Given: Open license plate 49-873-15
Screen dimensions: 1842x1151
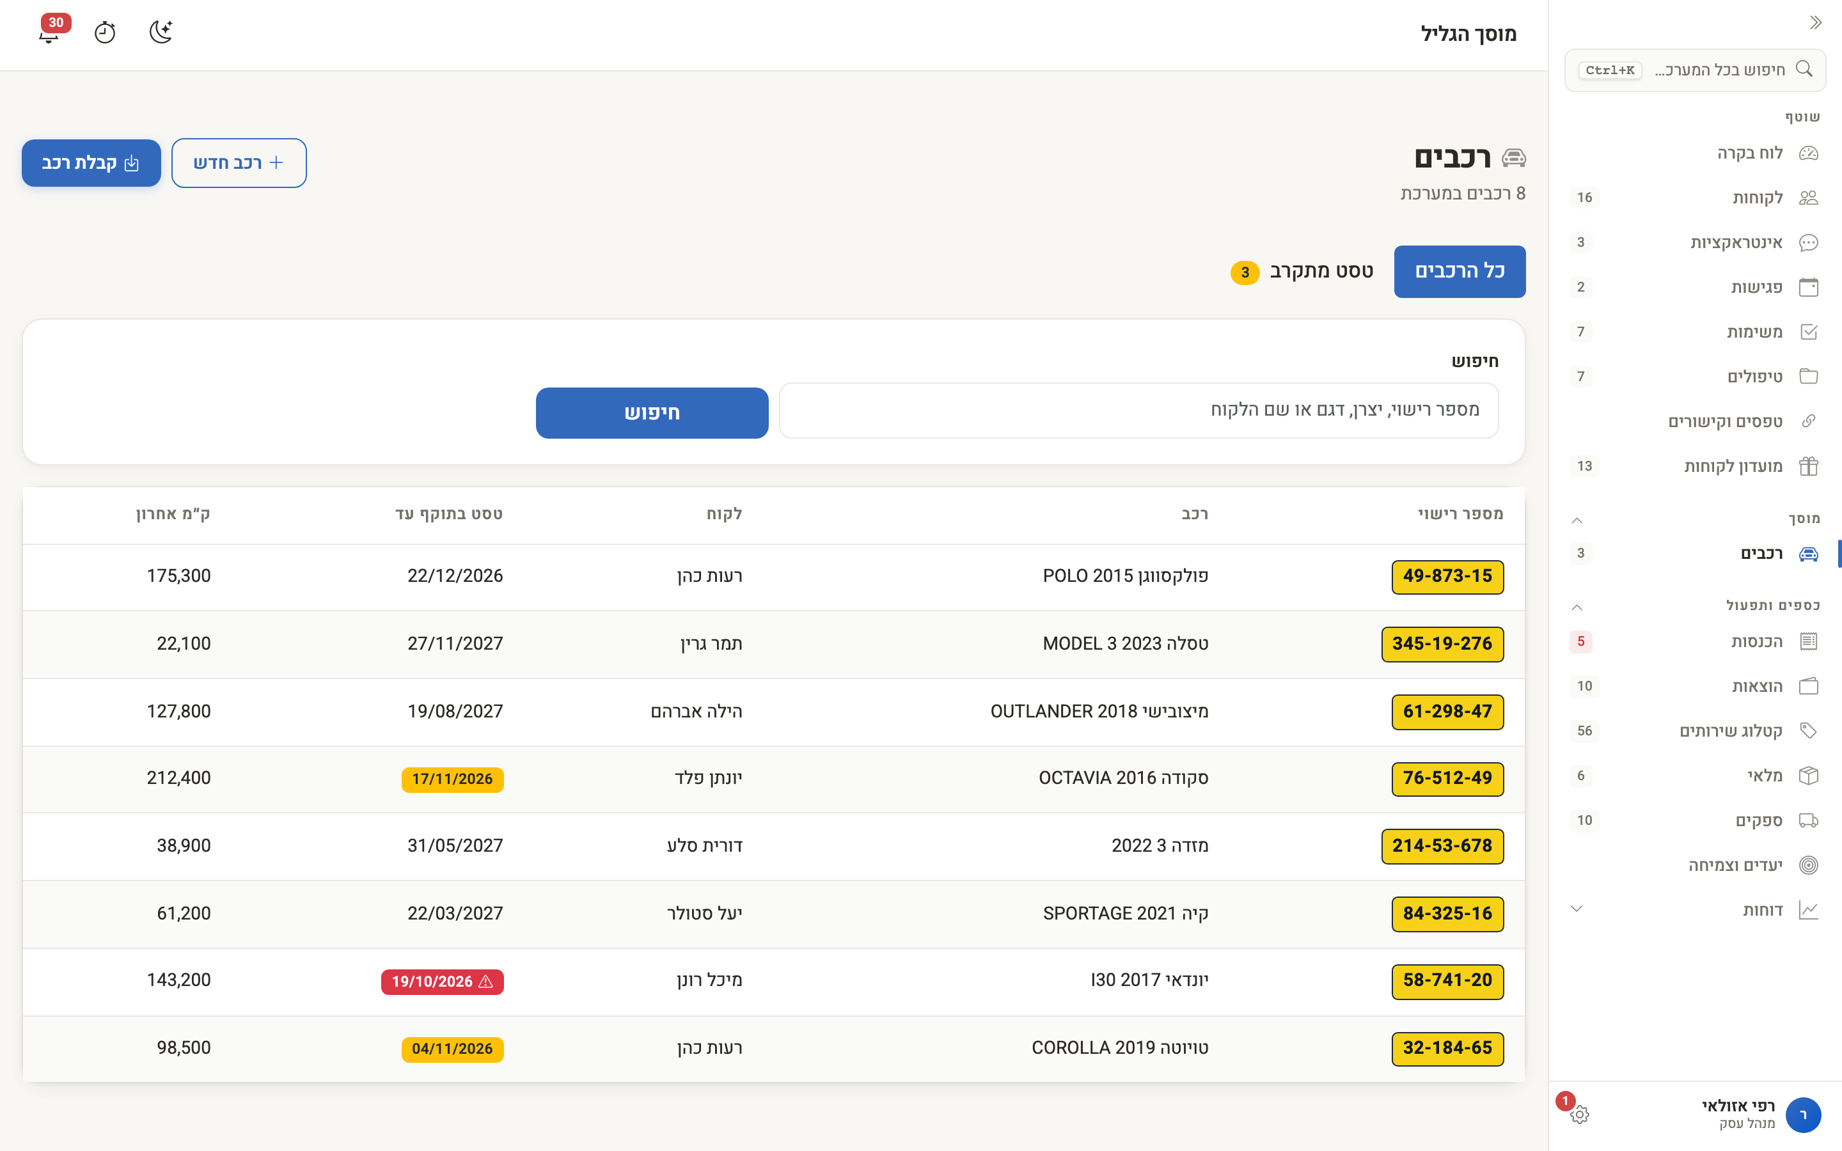Looking at the screenshot, I should tap(1447, 576).
